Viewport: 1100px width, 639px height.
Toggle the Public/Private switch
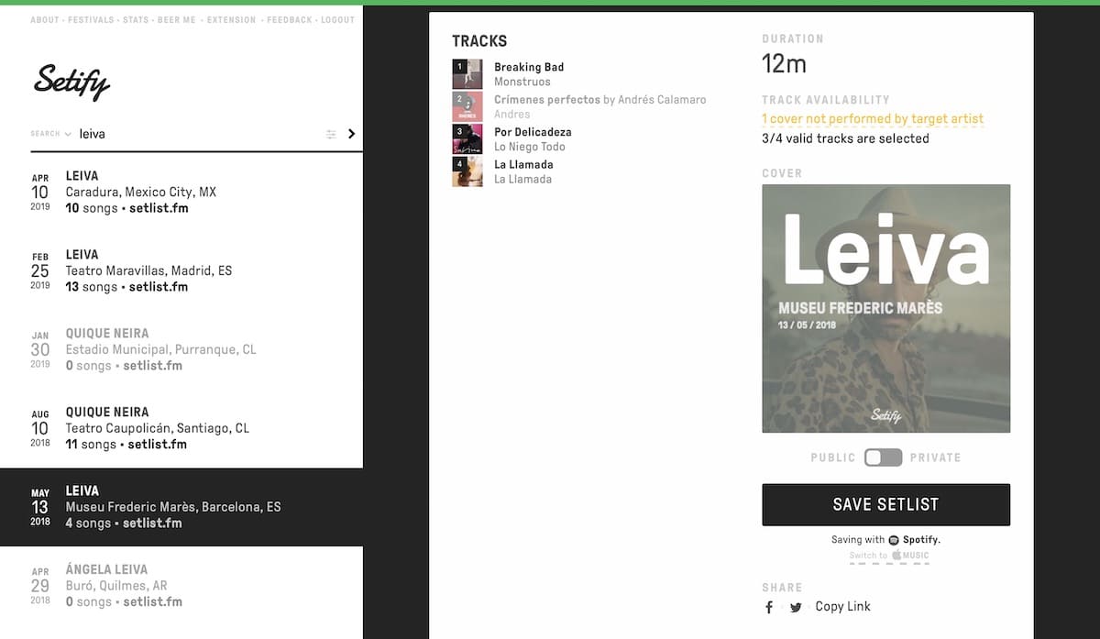pyautogui.click(x=884, y=457)
